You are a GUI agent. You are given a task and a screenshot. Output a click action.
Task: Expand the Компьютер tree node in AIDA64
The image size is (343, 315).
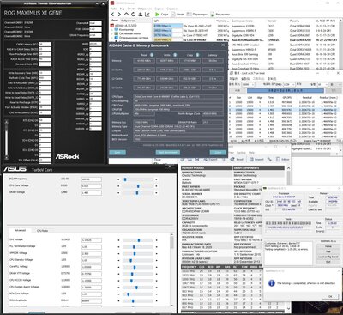click(112, 29)
